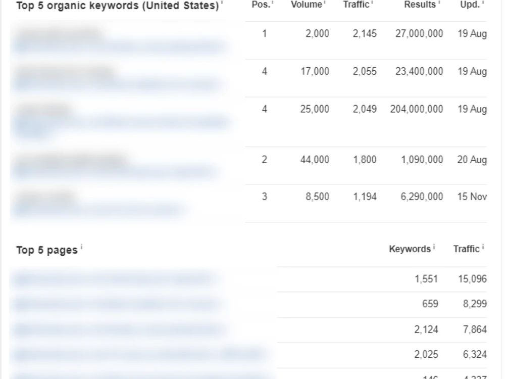Click the keywords count 659
The image size is (505, 379).
tap(430, 304)
